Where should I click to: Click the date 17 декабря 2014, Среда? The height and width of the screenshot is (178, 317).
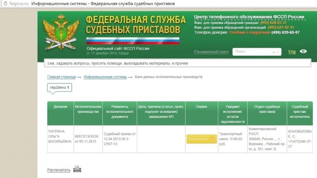click(x=110, y=53)
